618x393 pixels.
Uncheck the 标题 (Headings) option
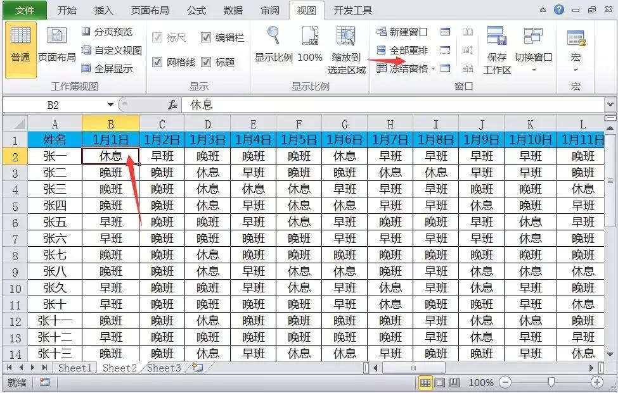pos(206,63)
